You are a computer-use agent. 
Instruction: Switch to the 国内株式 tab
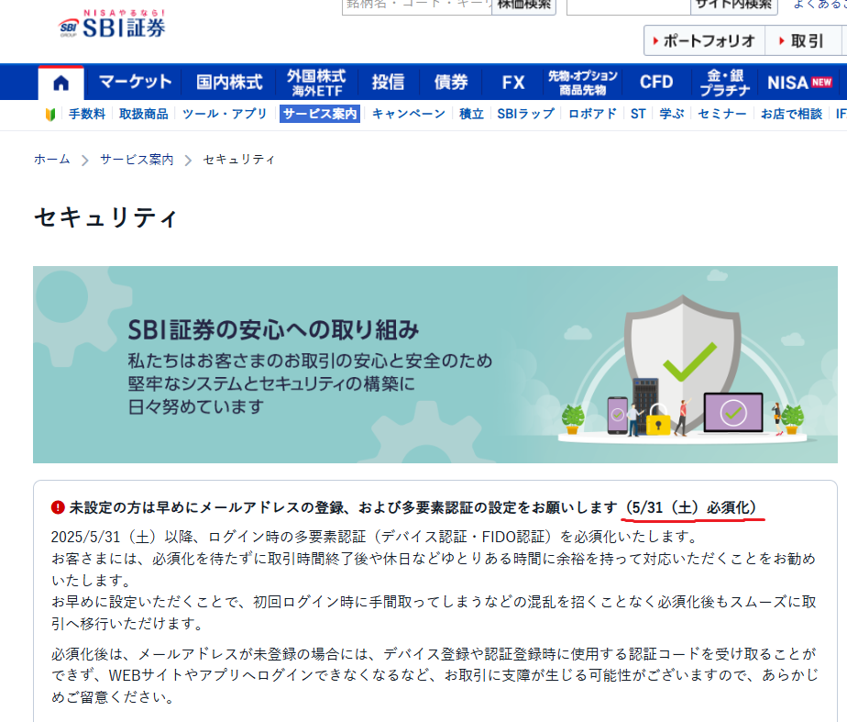[229, 83]
